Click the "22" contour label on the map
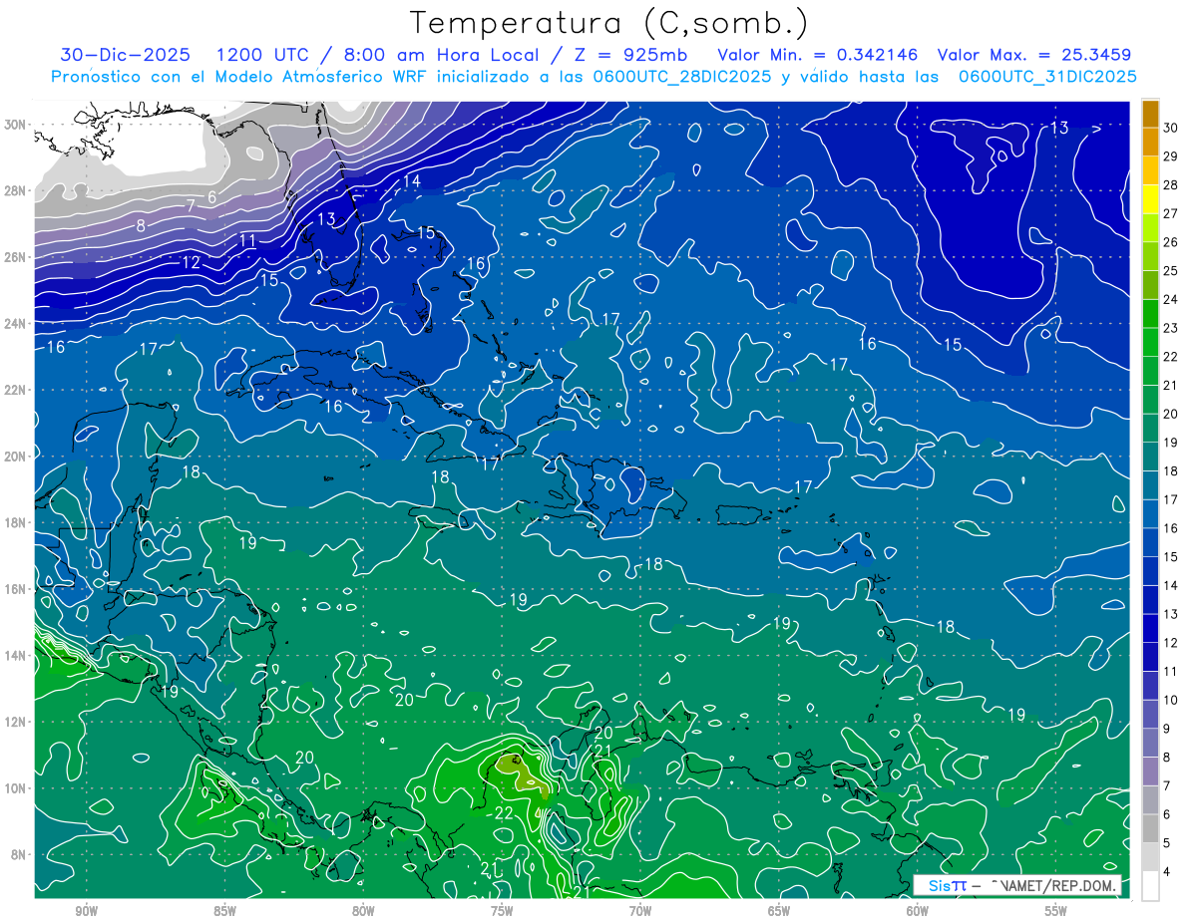This screenshot has width=1197, height=924. pyautogui.click(x=504, y=813)
